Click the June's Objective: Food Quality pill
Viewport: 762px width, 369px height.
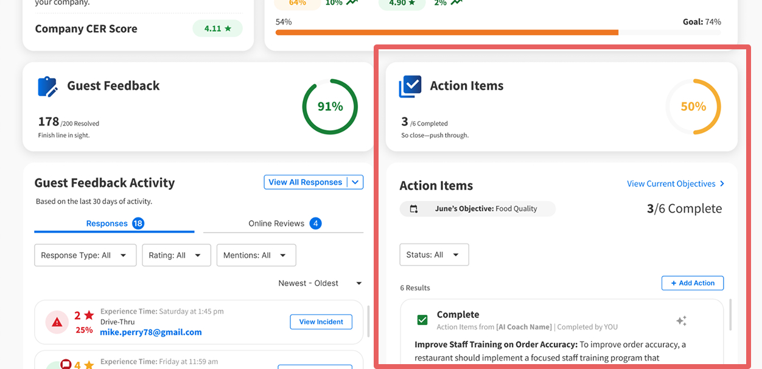478,209
